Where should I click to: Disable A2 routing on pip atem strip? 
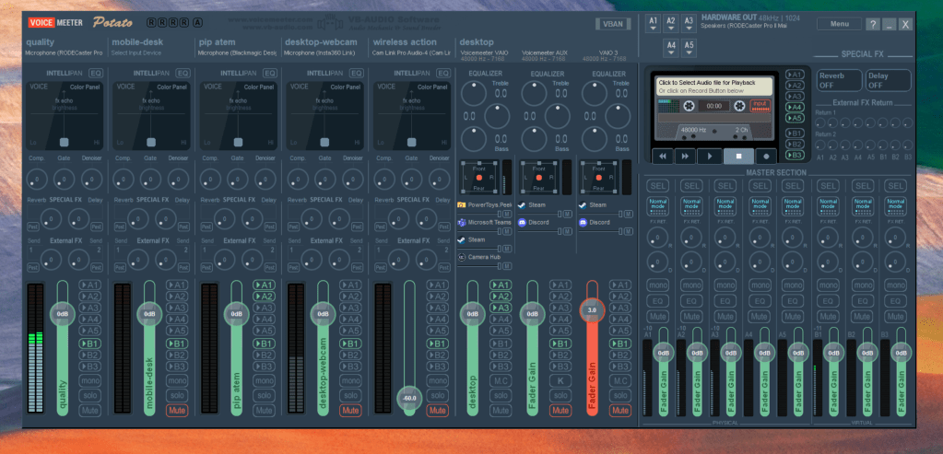[x=264, y=296]
